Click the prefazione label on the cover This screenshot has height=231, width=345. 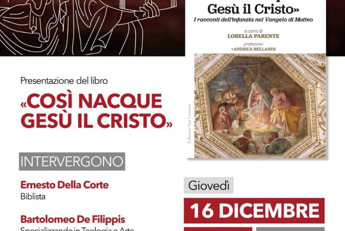pyautogui.click(x=253, y=44)
